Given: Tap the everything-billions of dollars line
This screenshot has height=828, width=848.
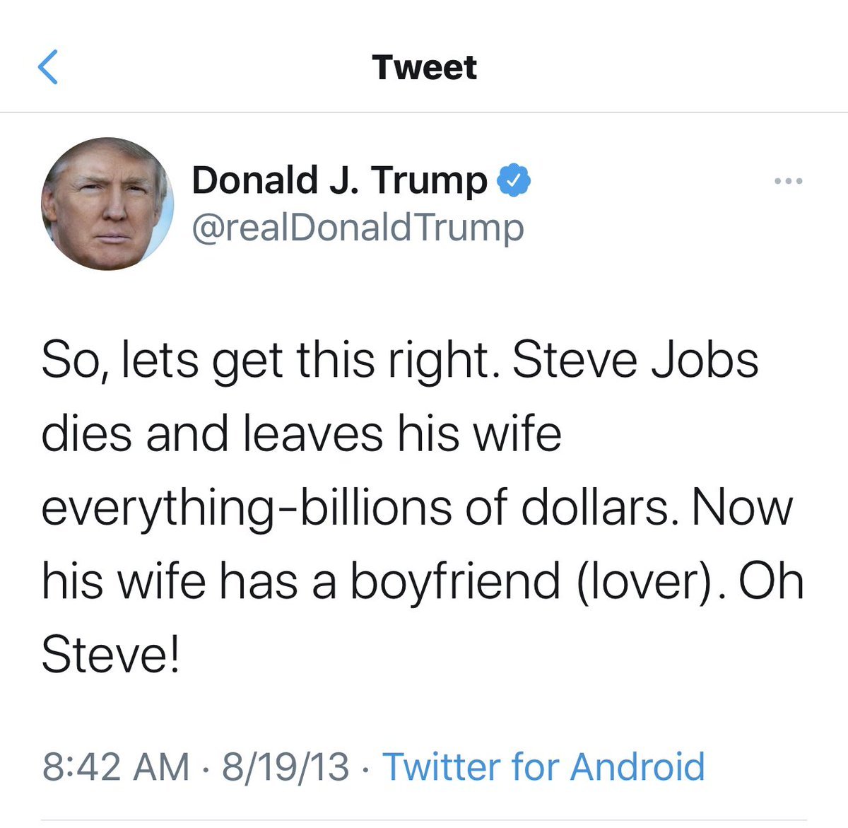Looking at the screenshot, I should (356, 508).
